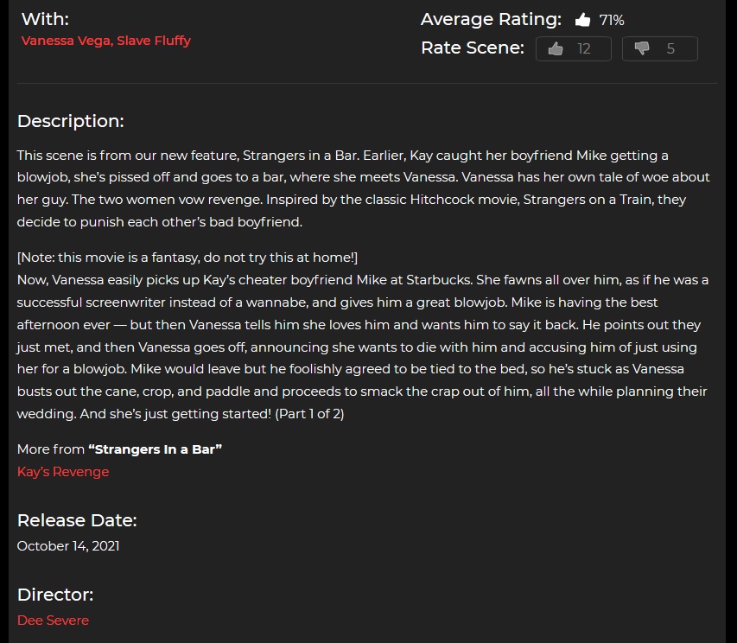Click the Director heading
The image size is (737, 643).
click(x=55, y=595)
